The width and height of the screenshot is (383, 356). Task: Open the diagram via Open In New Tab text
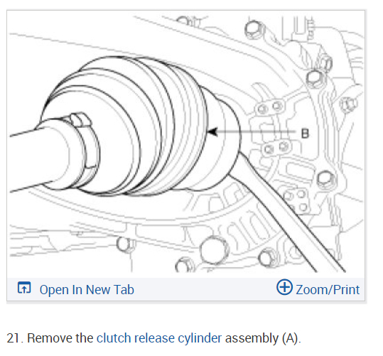pos(87,290)
